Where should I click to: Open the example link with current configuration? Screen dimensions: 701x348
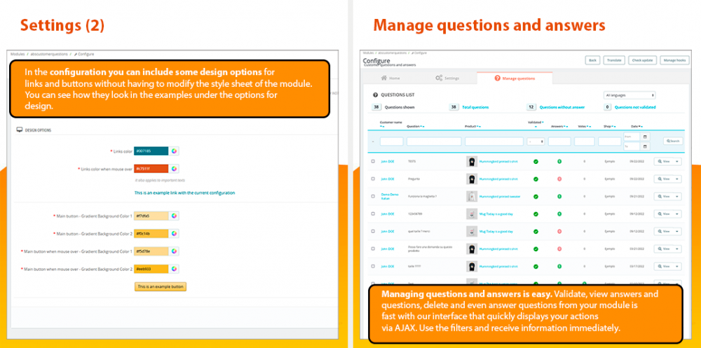pos(184,193)
